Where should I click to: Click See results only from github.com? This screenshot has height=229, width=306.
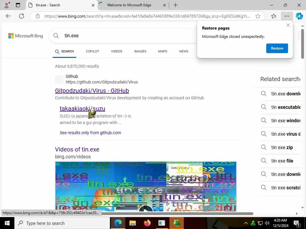point(90,133)
